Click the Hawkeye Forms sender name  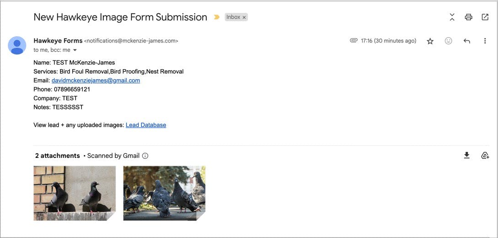[58, 41]
